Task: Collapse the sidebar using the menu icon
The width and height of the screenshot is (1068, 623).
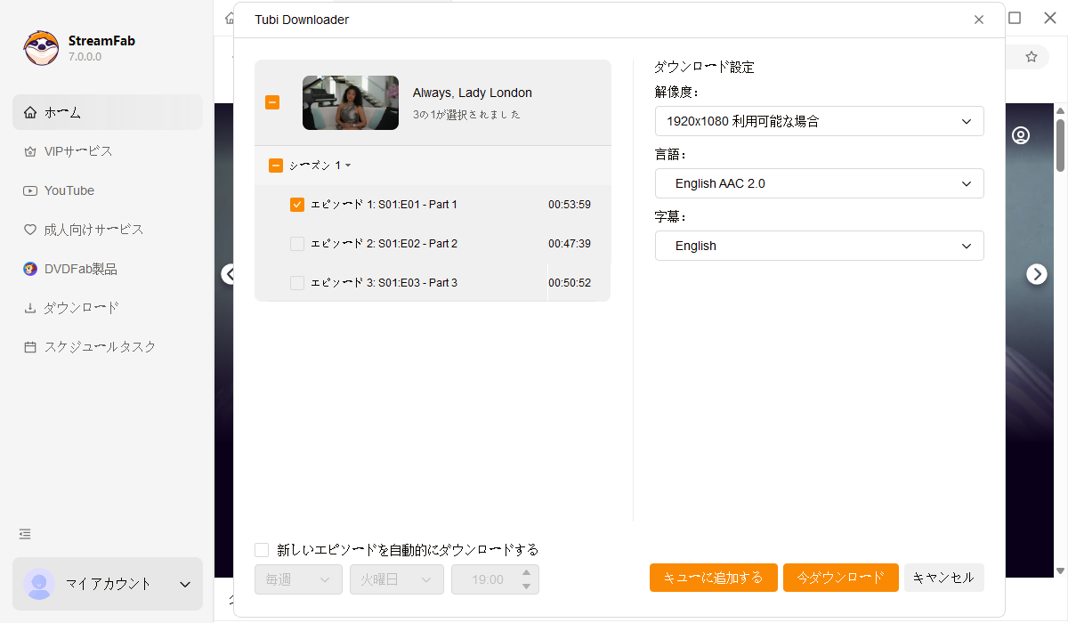Action: tap(25, 534)
